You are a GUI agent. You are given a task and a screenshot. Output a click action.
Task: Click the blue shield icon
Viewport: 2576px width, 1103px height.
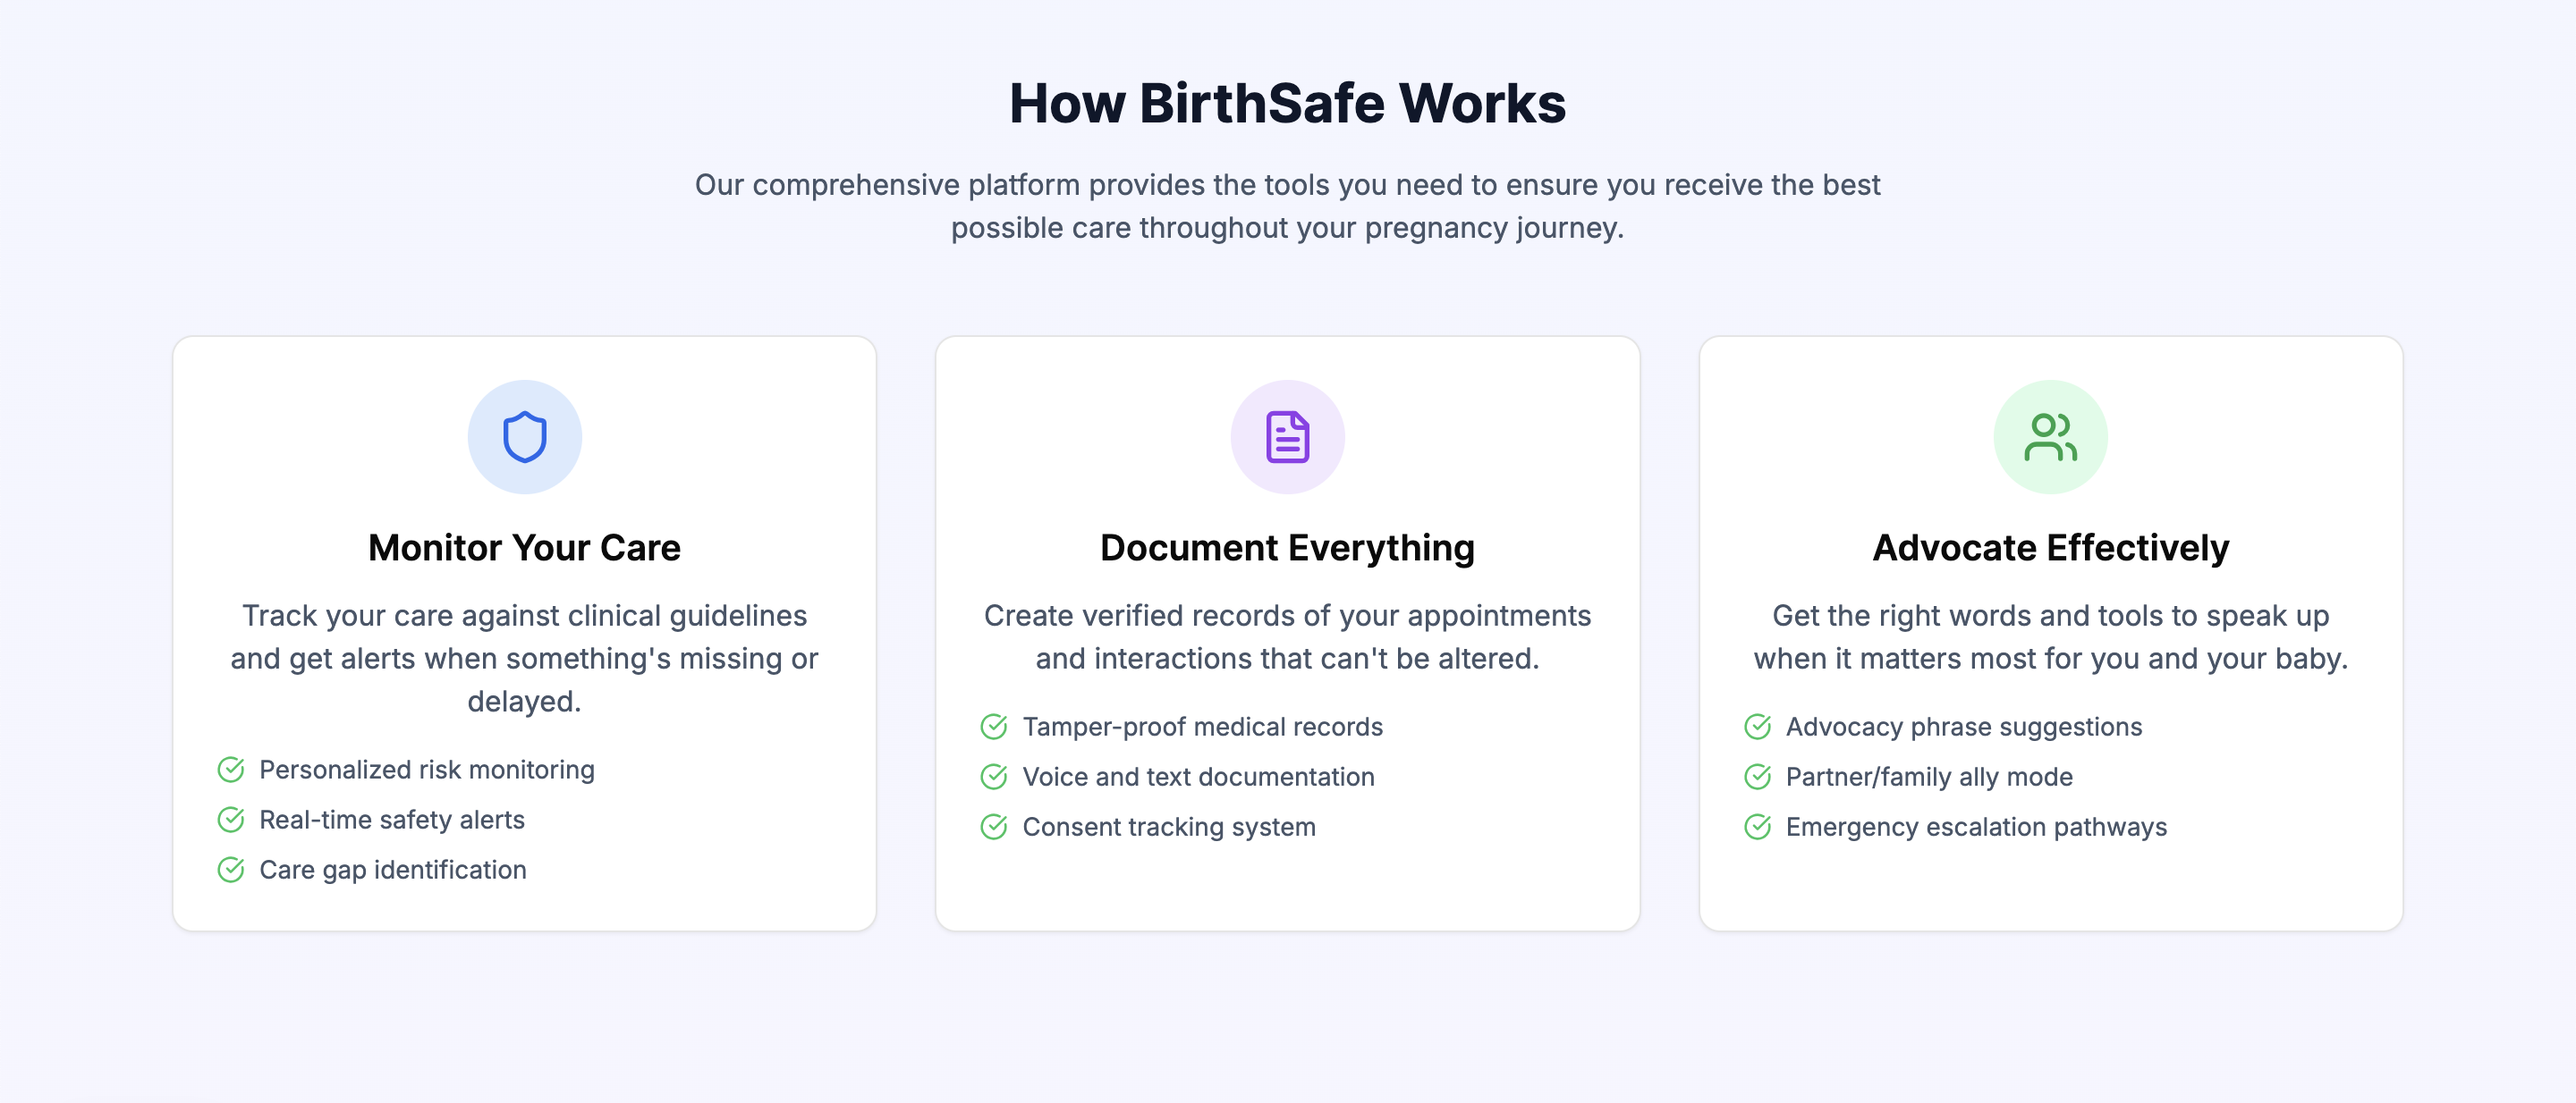524,436
